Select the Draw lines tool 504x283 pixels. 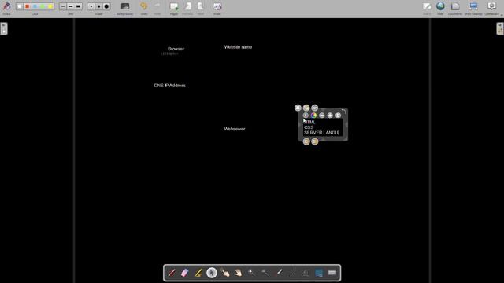pyautogui.click(x=292, y=273)
